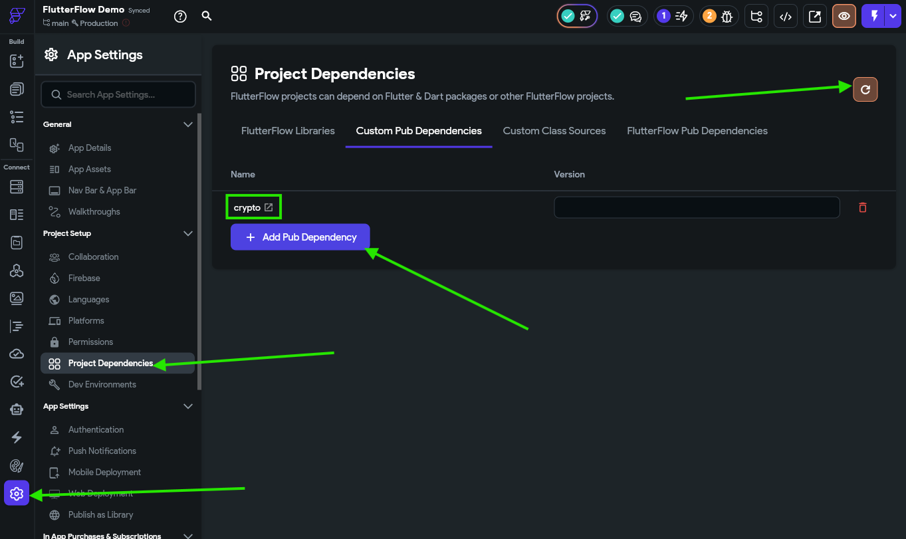Delete the crypto dependency with trash icon
This screenshot has width=906, height=539.
tap(863, 207)
